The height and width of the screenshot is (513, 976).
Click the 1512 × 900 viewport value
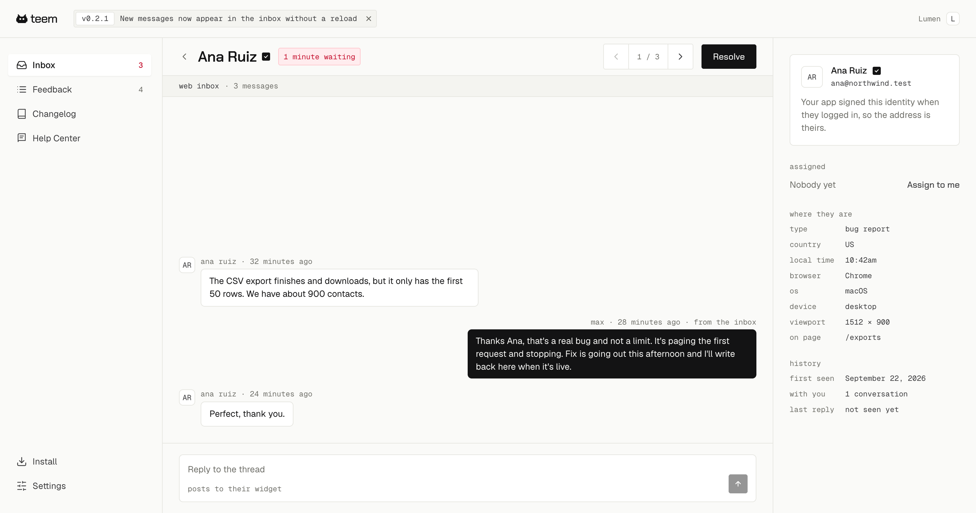tap(867, 322)
